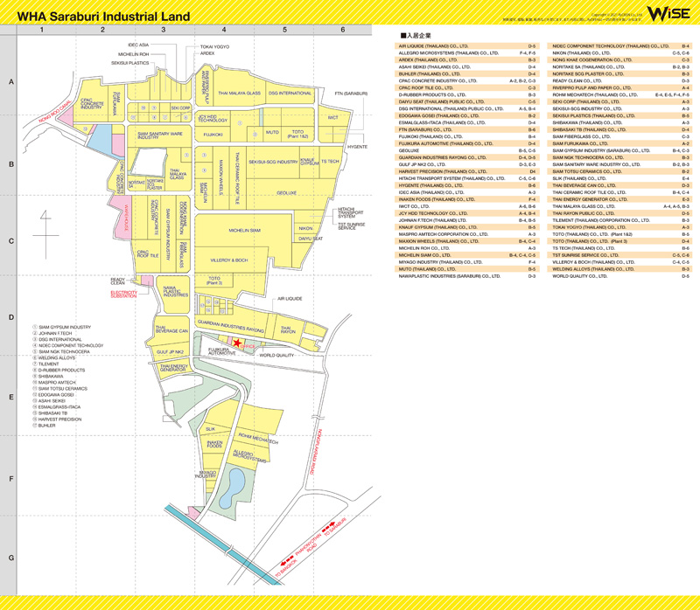The height and width of the screenshot is (610, 700).
Task: Click the WiSE logo
Action: (x=667, y=13)
